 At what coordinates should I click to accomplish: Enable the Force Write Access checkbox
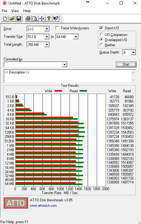tap(57, 28)
